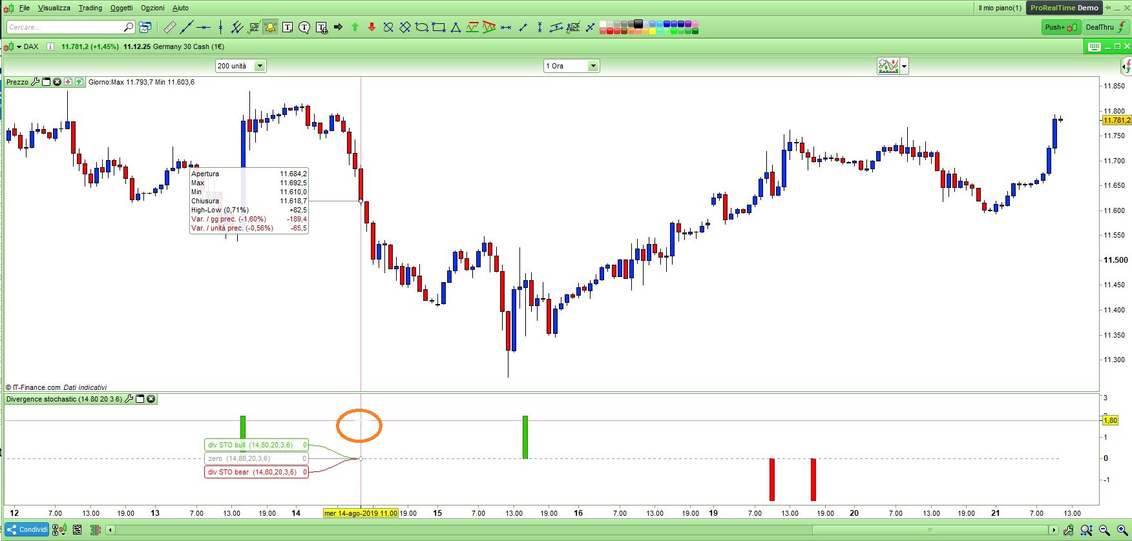The height and width of the screenshot is (541, 1132).
Task: Click the Condividi share button
Action: pos(27,530)
